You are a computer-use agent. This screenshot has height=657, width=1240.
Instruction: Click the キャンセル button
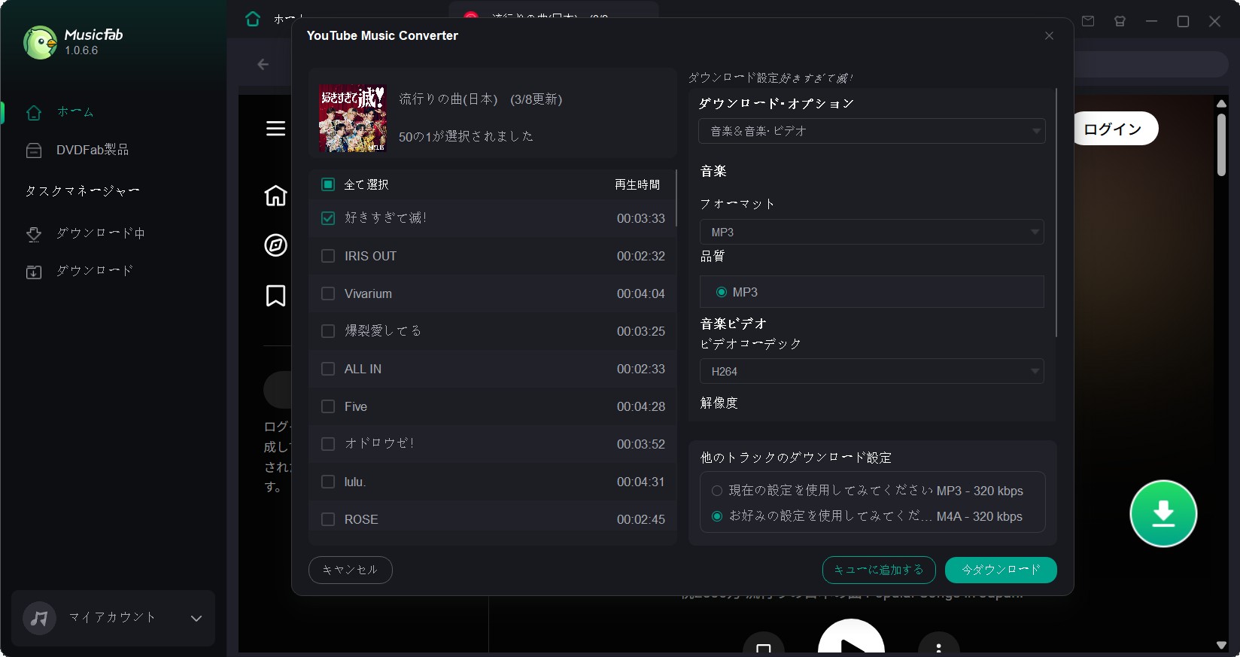point(350,570)
